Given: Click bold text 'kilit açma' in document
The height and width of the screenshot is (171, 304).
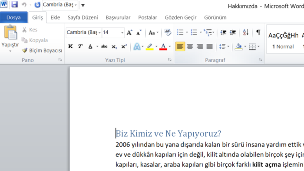Looking at the screenshot, I should [x=266, y=164].
